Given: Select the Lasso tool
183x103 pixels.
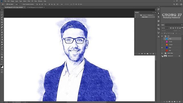Looking at the screenshot, I should click(2, 15).
